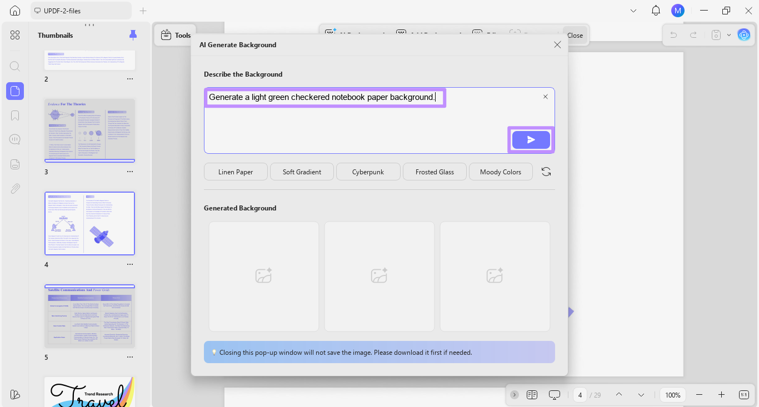Go to the previous page
Image resolution: width=759 pixels, height=407 pixels.
tap(619, 395)
